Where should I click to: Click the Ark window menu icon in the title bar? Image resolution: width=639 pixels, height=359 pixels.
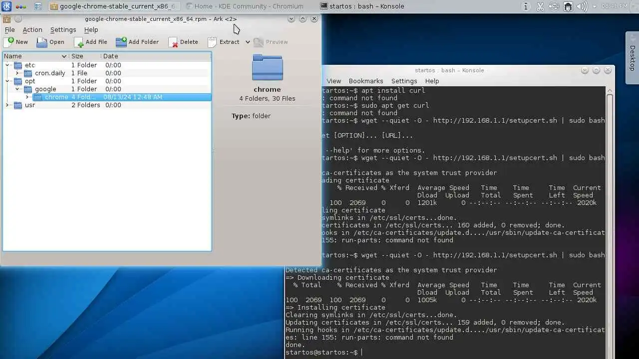click(6, 19)
